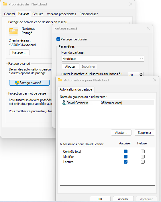161x202 pixels.
Task: Click the Nextcloud shared folder icon
Action: tap(13, 31)
